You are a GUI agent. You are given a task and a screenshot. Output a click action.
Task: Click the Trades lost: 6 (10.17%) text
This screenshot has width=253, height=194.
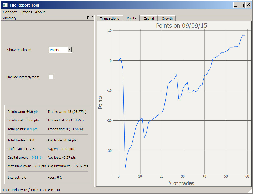65,120
